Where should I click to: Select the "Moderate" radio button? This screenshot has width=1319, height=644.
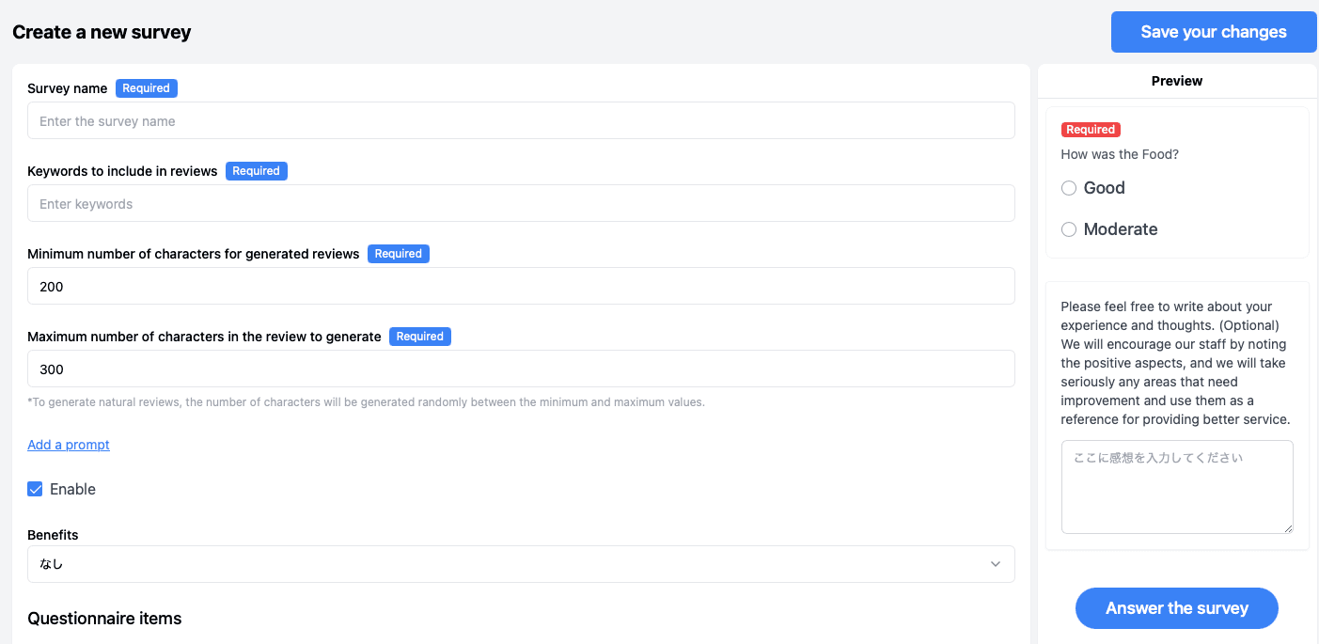click(x=1068, y=228)
